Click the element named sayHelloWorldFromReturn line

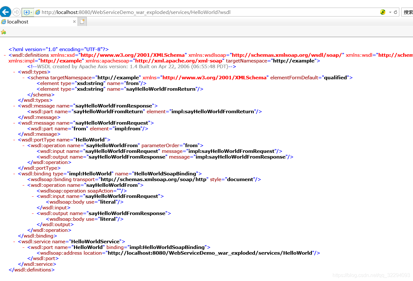[120, 89]
